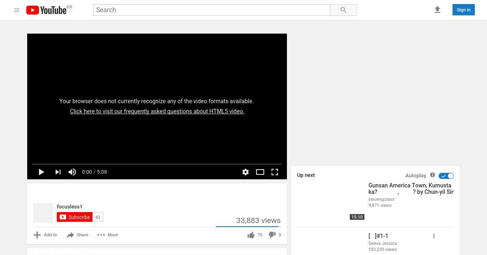Screen dimensions: 487x255
Task: Click the 182,239 views text
Action: tap(382, 249)
